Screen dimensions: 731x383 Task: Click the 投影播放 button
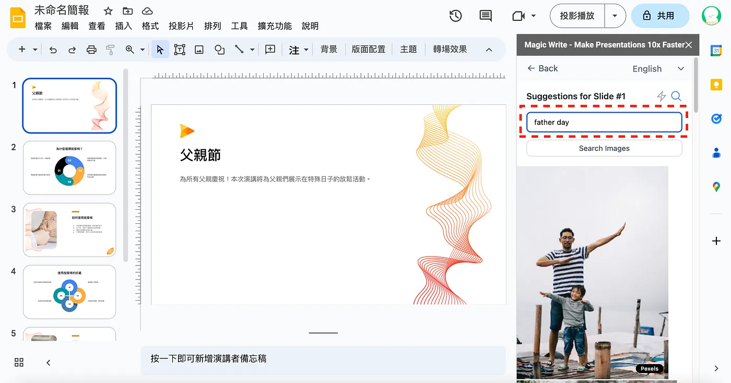[577, 16]
